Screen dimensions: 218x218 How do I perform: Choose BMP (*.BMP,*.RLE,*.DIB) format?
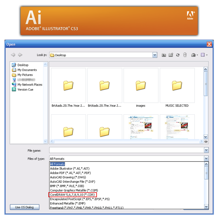point(67,186)
